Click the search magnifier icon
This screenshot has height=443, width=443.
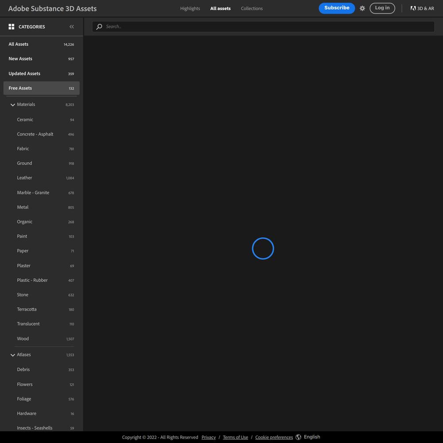pyautogui.click(x=99, y=27)
